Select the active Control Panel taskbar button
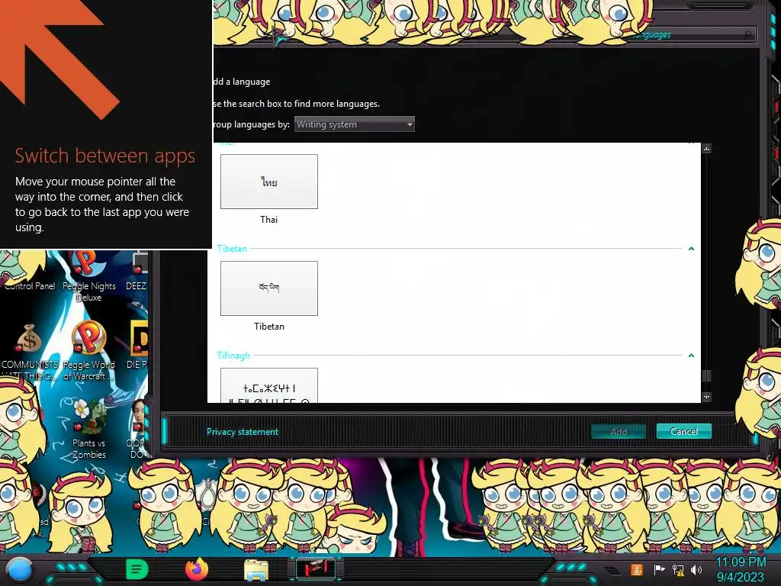Image resolution: width=781 pixels, height=586 pixels. pyautogui.click(x=316, y=569)
